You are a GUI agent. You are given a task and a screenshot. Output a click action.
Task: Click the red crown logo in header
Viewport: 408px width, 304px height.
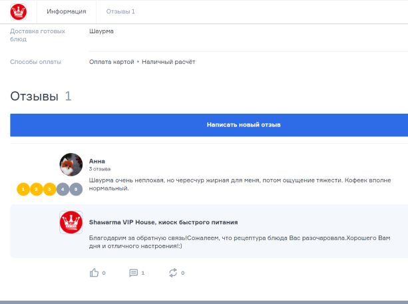coord(18,12)
